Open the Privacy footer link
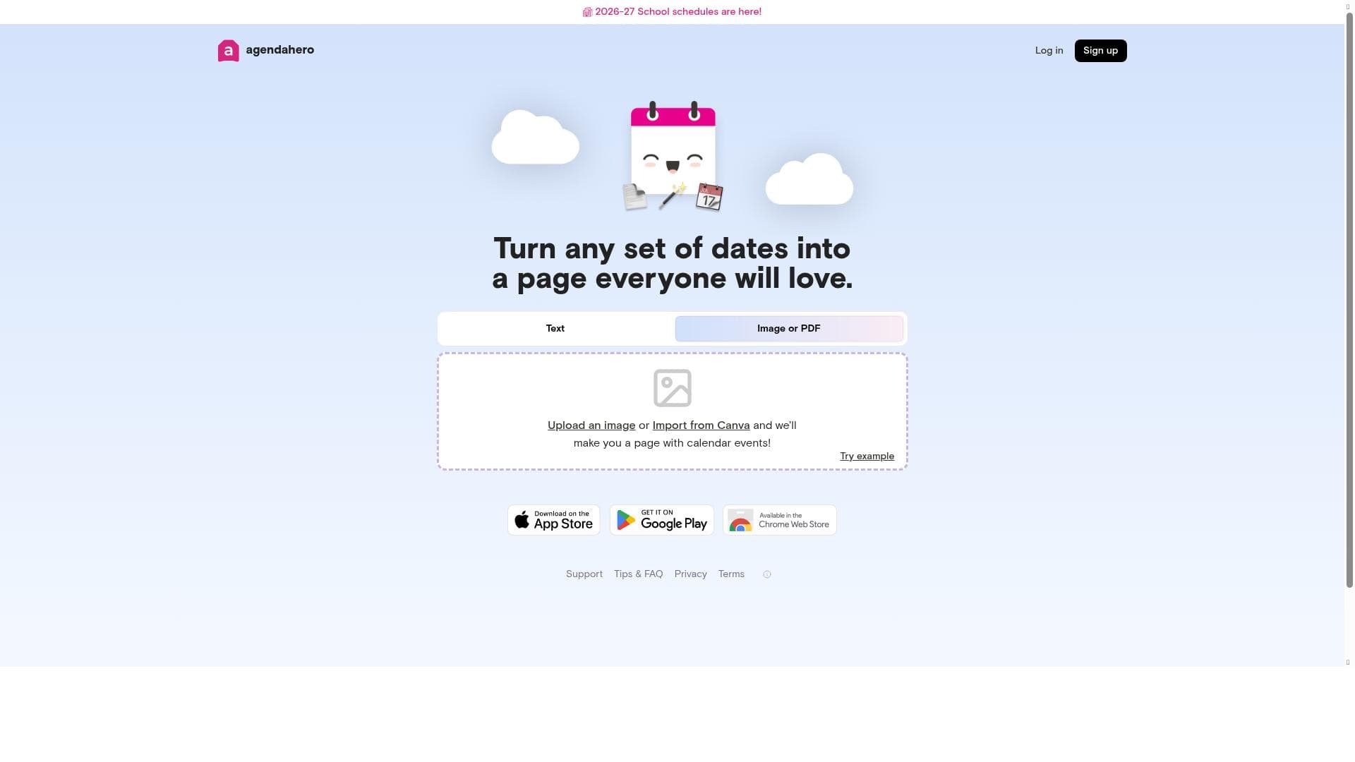 point(691,574)
